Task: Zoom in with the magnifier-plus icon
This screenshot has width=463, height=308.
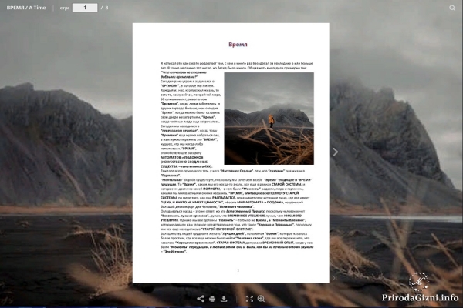Action: [x=261, y=299]
